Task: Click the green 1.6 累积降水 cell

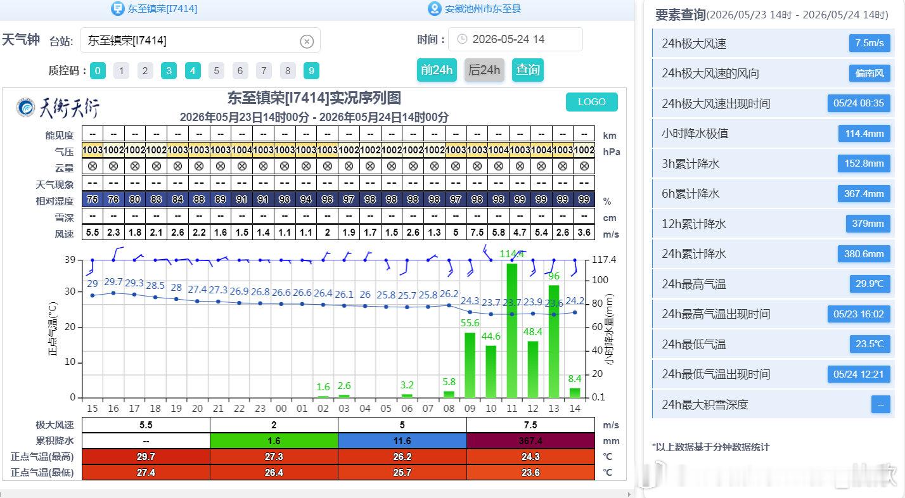Action: (x=274, y=441)
